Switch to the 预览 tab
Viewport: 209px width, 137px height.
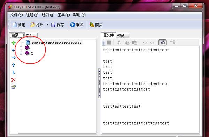123,36
